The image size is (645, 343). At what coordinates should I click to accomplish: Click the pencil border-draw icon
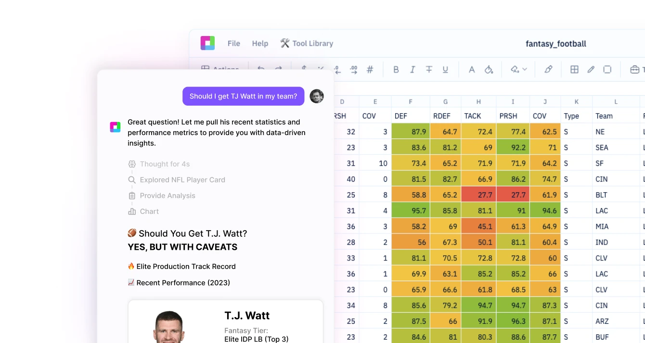[x=591, y=70]
